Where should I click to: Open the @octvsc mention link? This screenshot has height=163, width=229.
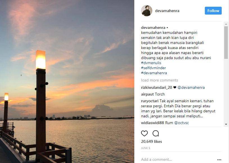tap(182, 123)
